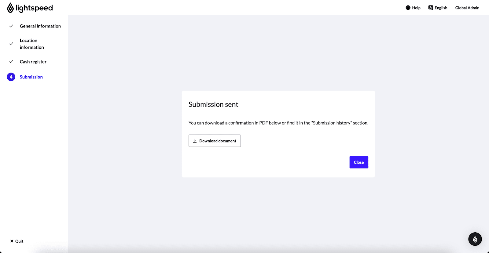
Task: Click the X icon next to Quit
Action: 12,241
